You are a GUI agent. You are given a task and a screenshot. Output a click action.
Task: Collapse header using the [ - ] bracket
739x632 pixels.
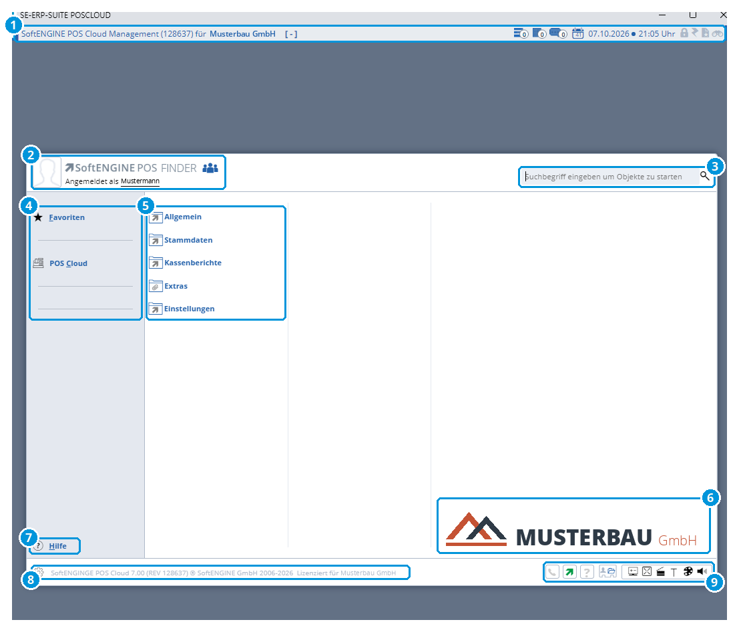point(291,34)
